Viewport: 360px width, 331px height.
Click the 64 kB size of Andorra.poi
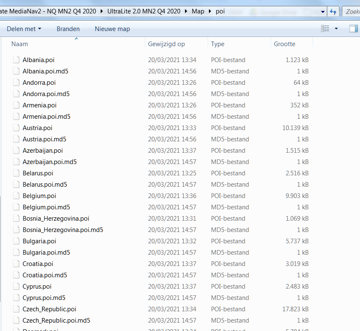(301, 82)
